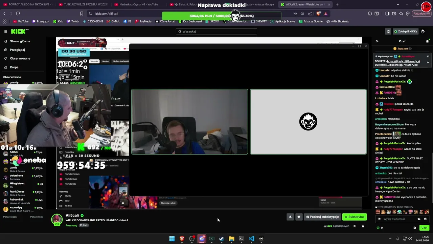Open the chat users list icon

pyautogui.click(x=428, y=41)
